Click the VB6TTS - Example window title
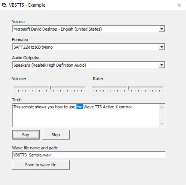Screen dimensions: 186x185 pos(27,5)
